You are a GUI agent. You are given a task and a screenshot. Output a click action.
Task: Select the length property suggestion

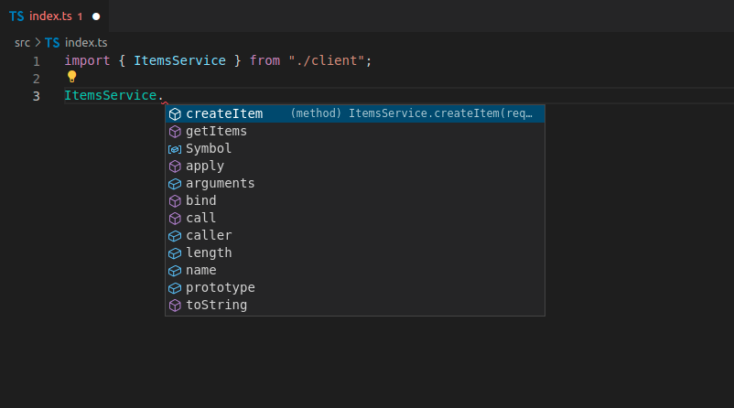(x=209, y=253)
